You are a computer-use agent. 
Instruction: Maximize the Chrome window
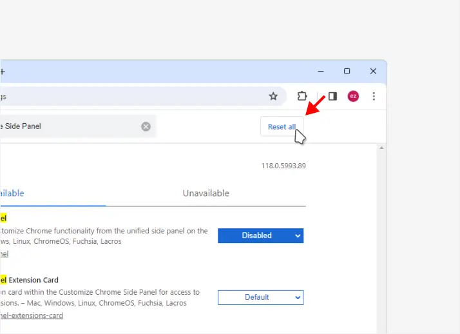pyautogui.click(x=347, y=72)
